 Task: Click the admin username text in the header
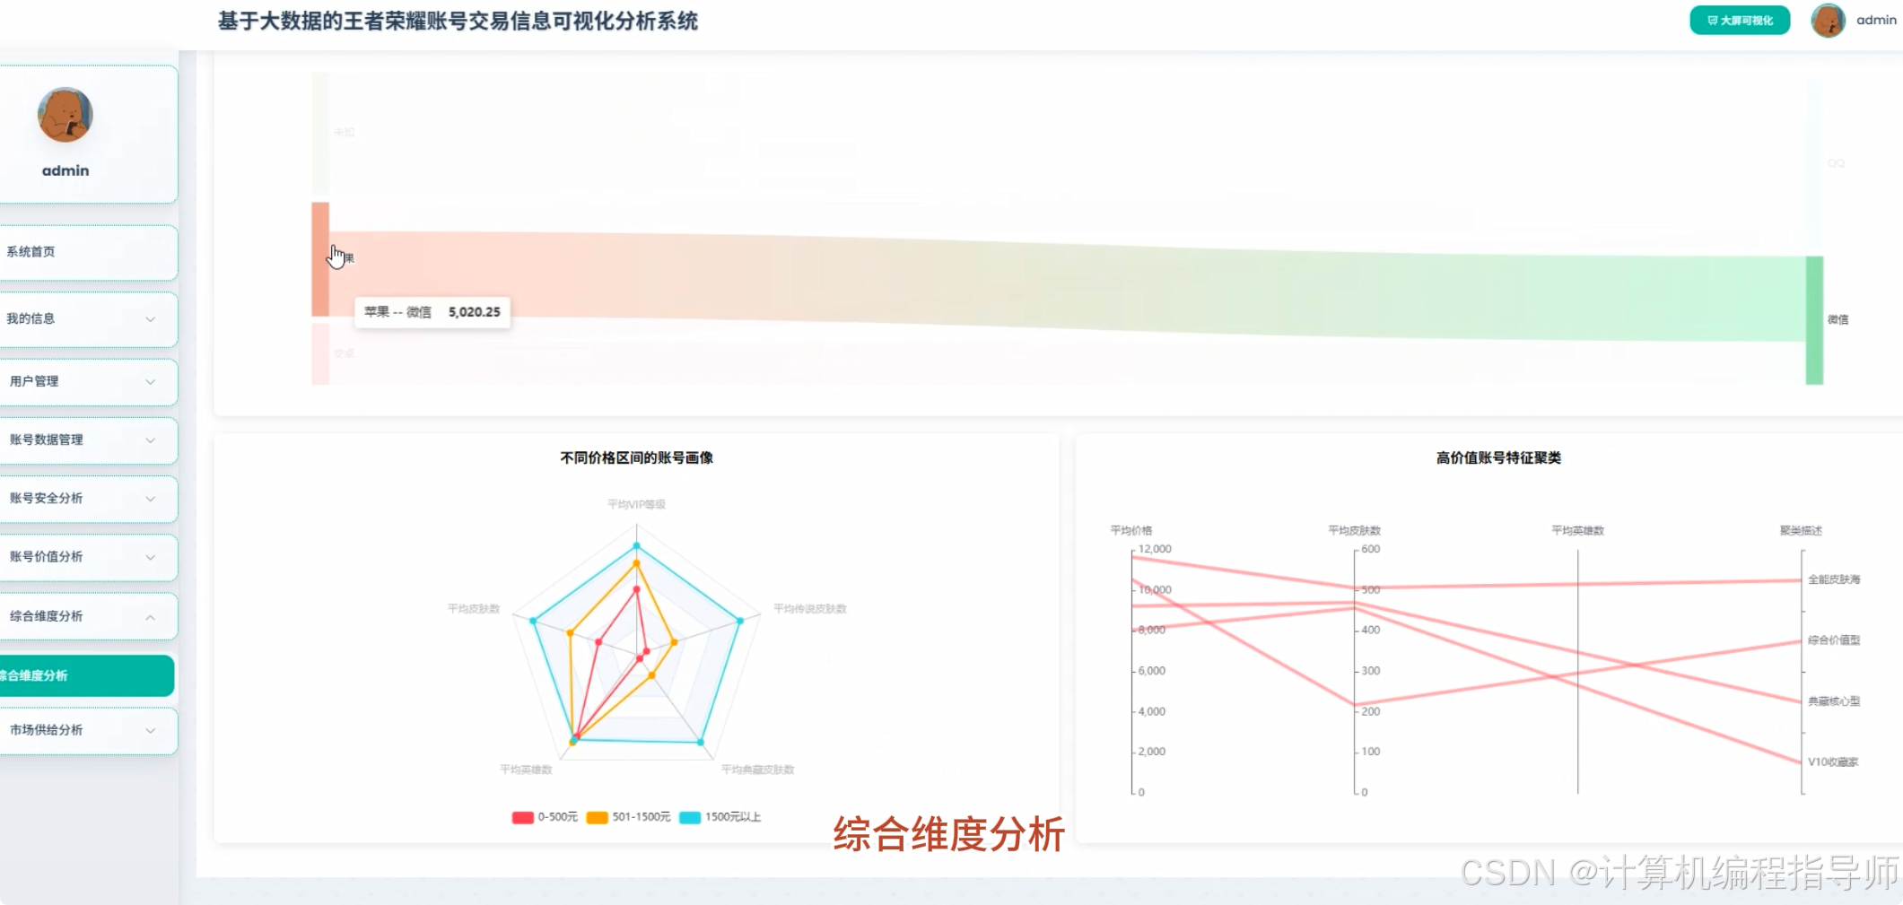(1875, 20)
